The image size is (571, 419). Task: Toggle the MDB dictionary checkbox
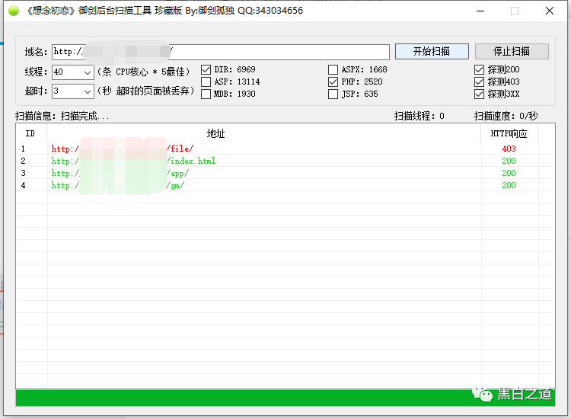(206, 94)
